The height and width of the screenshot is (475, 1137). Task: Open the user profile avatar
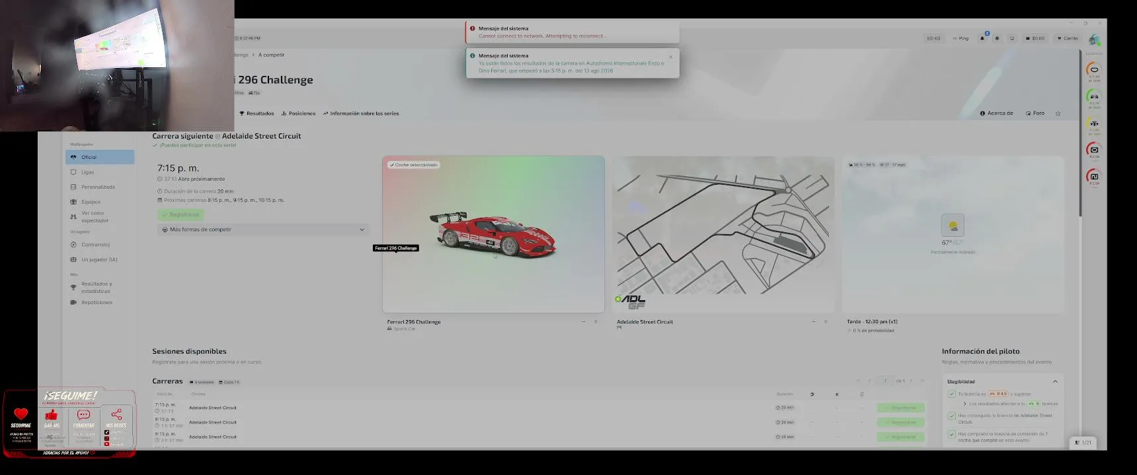[x=1095, y=40]
